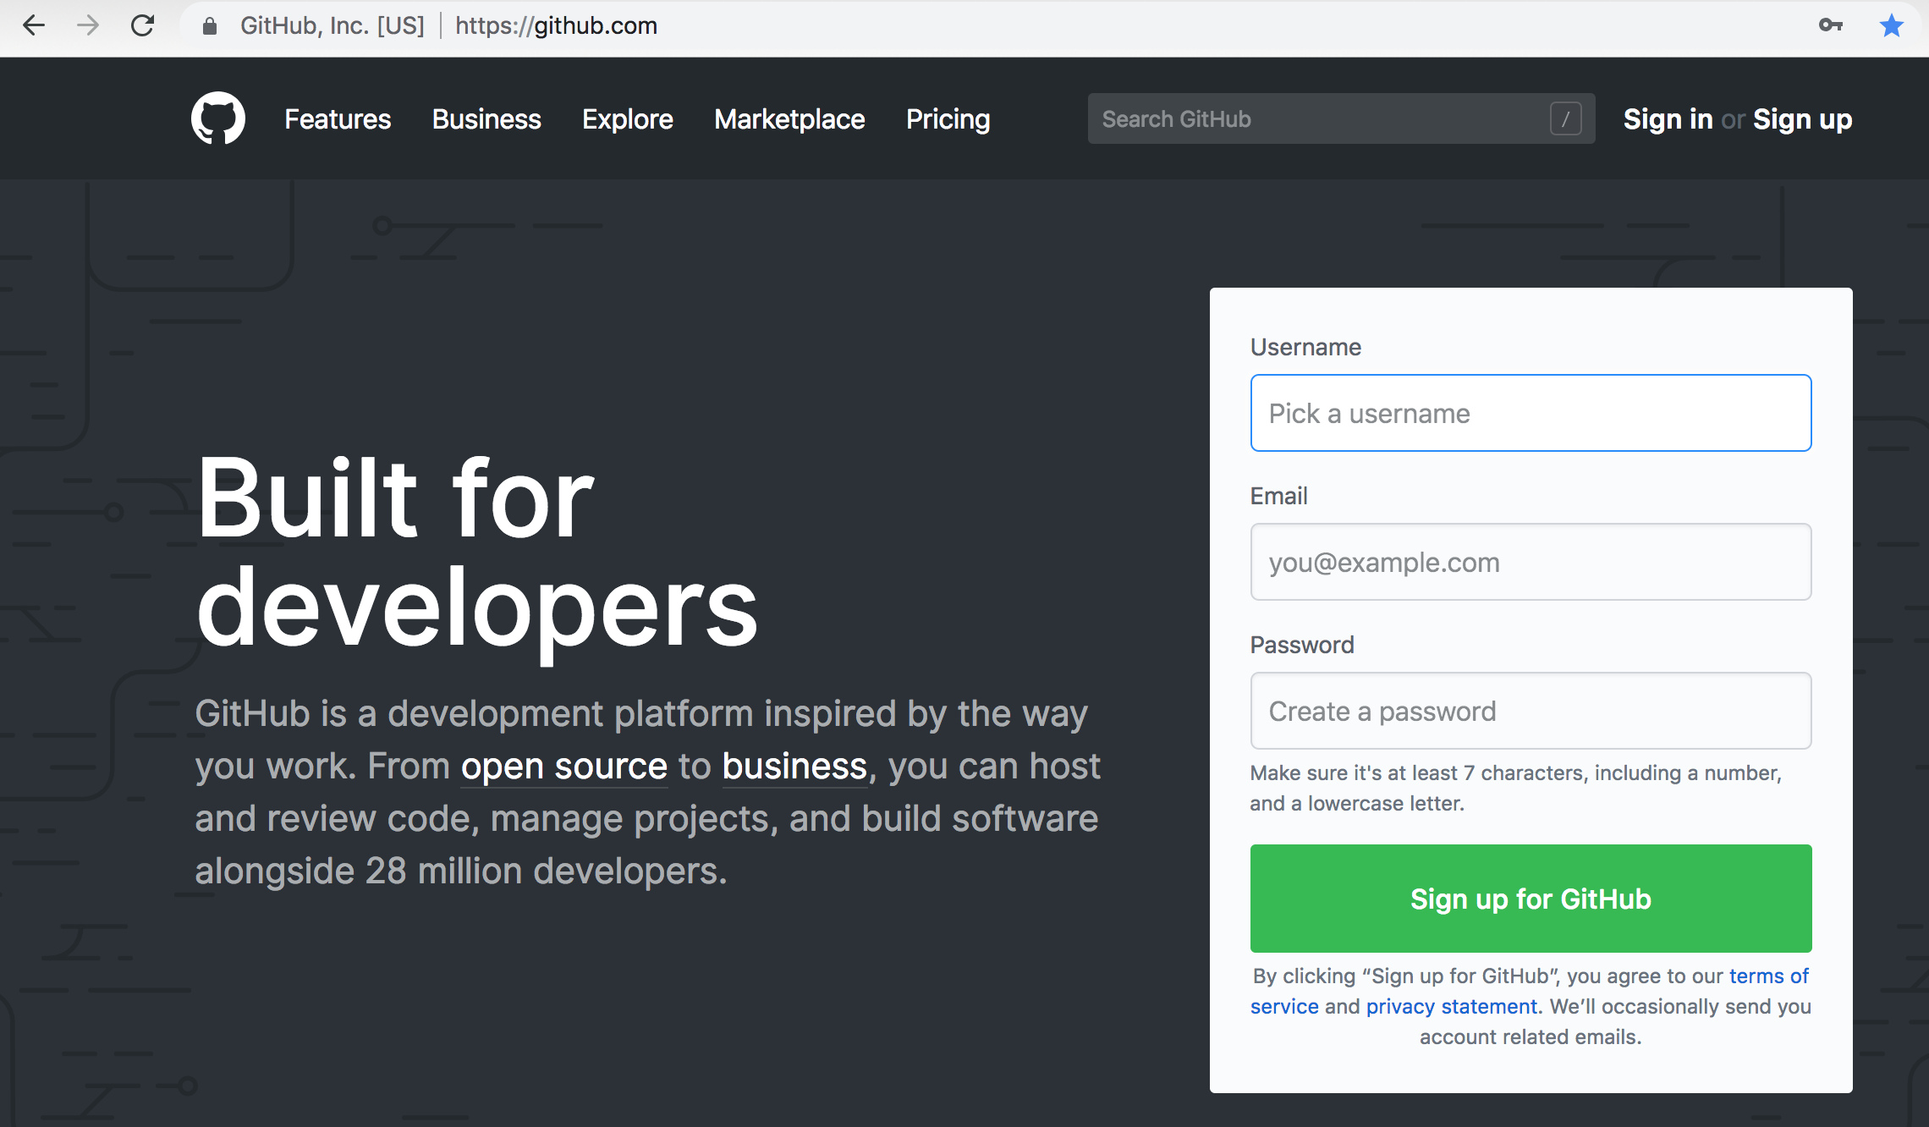Click the browser forward arrow

(88, 25)
